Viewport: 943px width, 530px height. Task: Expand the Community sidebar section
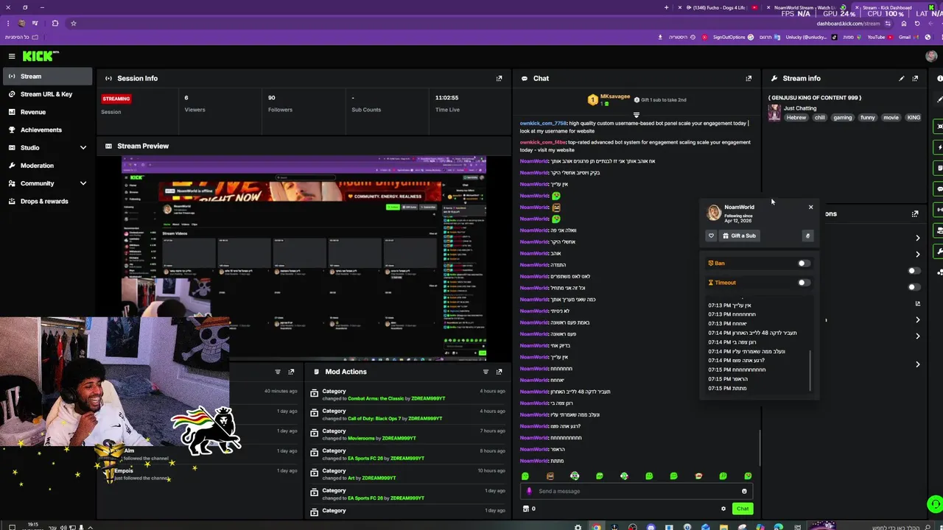47,183
